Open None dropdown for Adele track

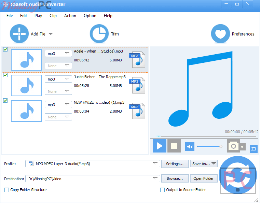(x=58, y=66)
